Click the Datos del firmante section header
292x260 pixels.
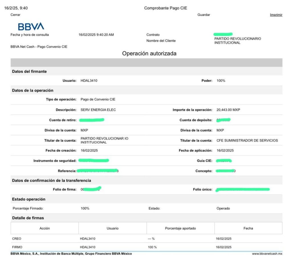tap(29, 72)
